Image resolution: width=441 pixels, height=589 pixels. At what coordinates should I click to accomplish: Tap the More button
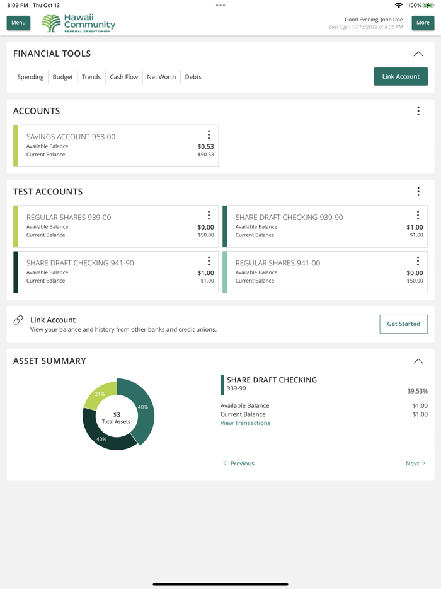(423, 23)
